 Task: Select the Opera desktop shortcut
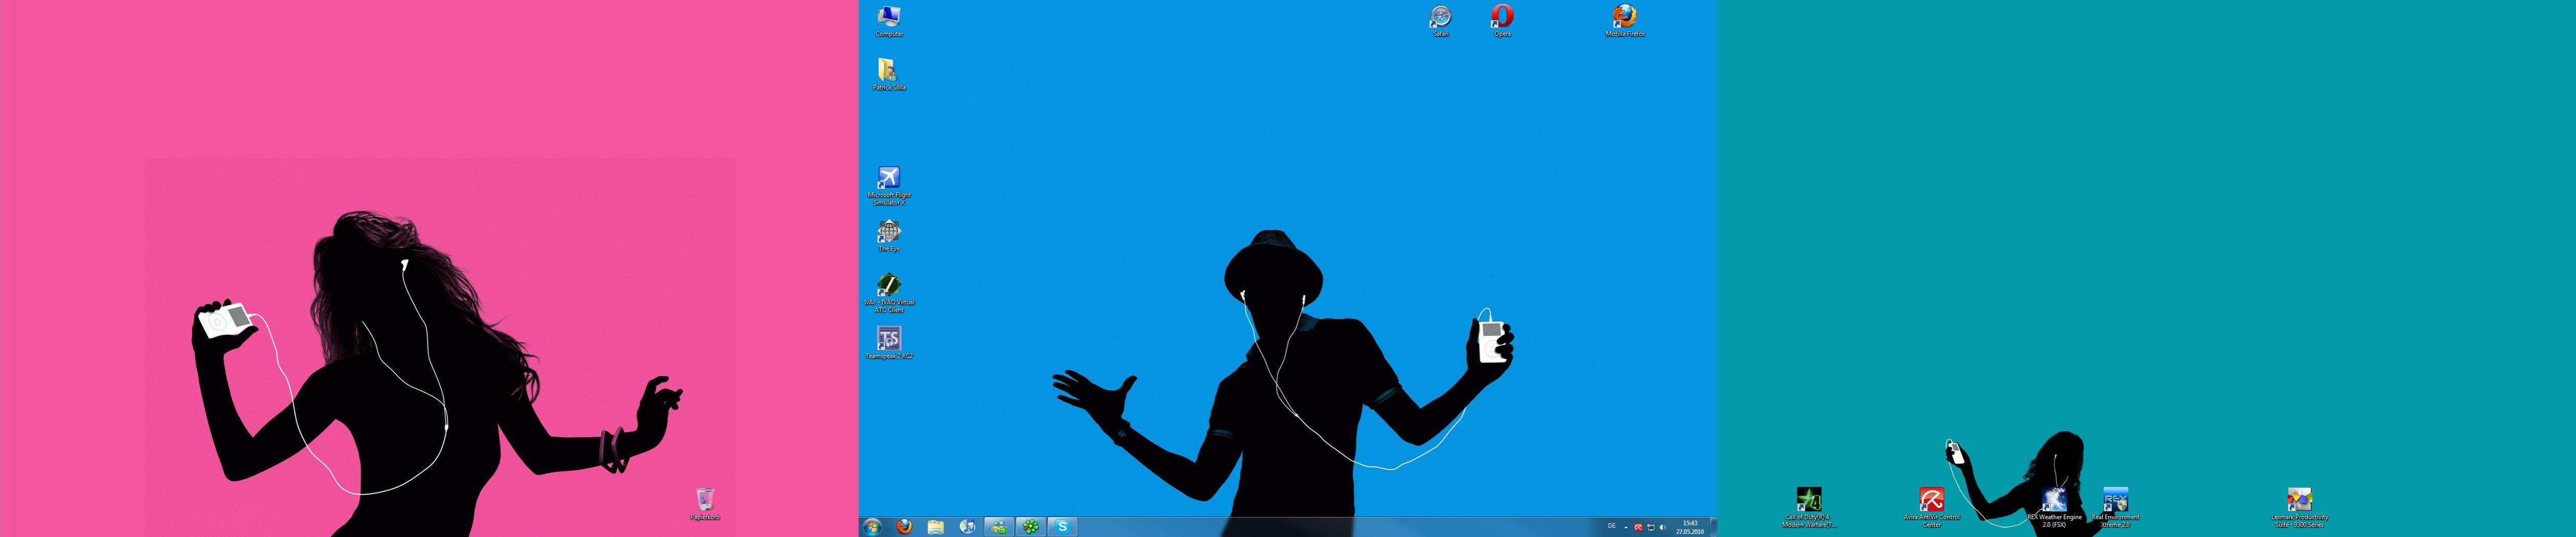tap(1502, 21)
